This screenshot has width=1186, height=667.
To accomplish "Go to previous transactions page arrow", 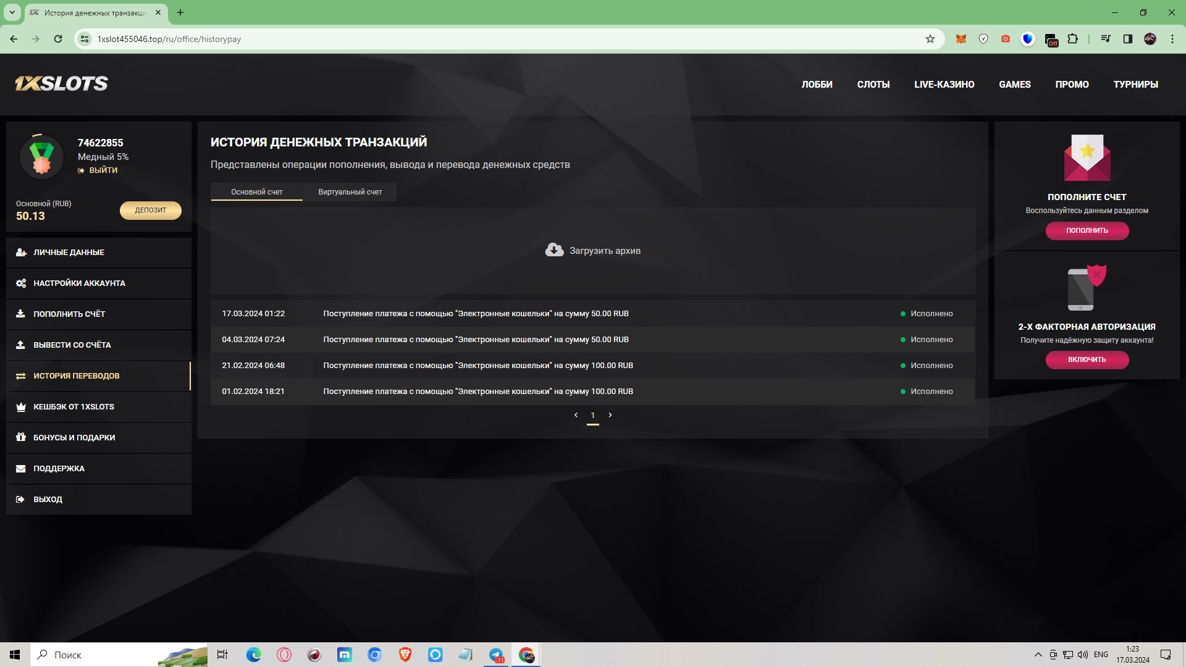I will 576,415.
